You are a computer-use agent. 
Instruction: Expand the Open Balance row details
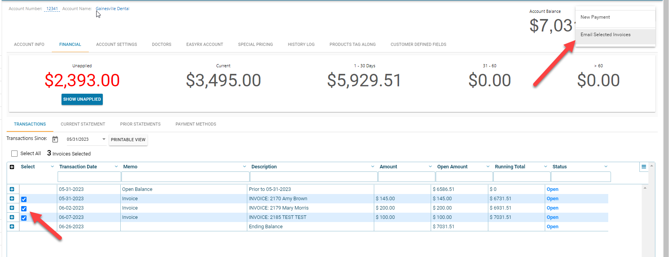coord(12,189)
